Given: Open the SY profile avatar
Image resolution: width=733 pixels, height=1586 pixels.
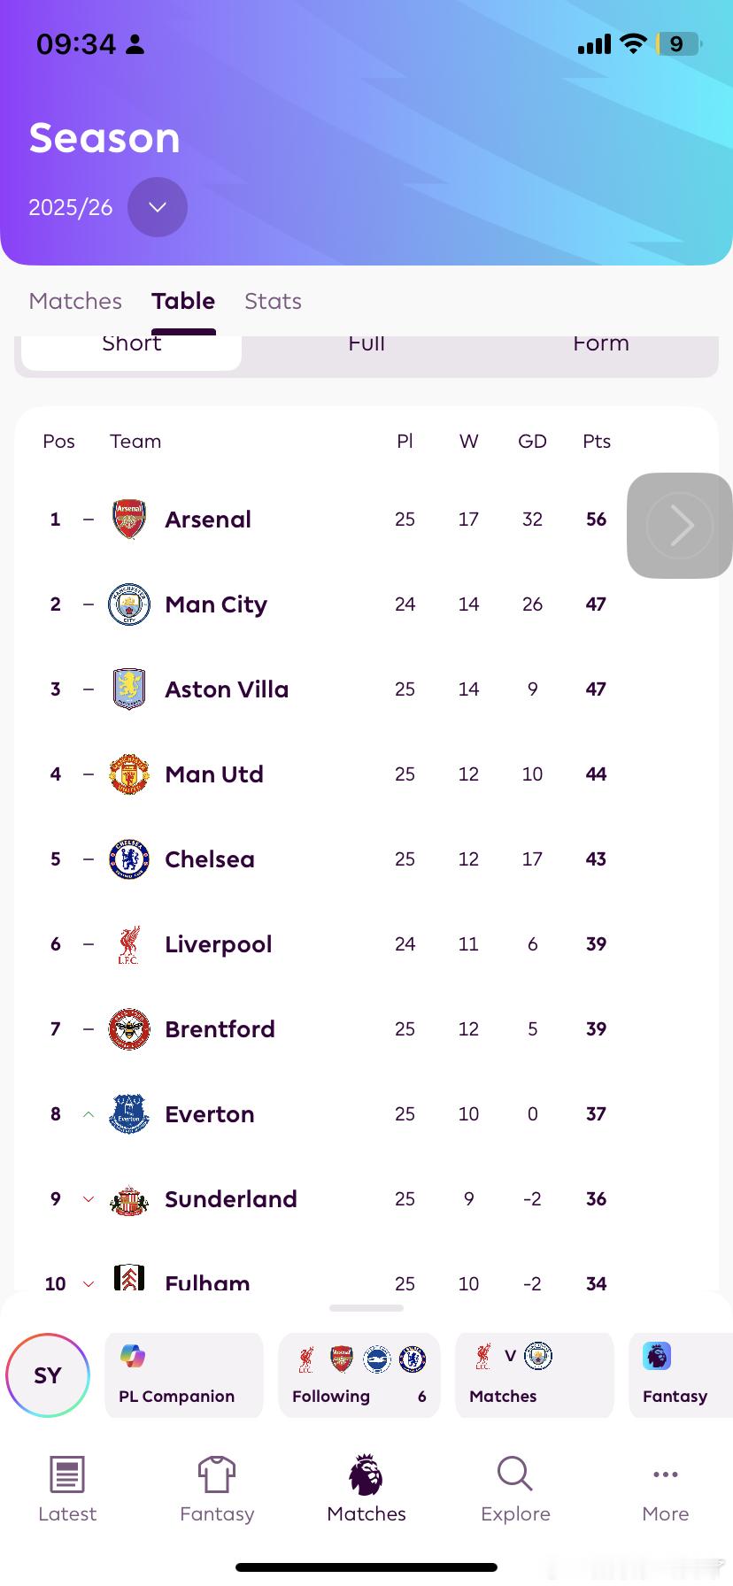Looking at the screenshot, I should click(48, 1375).
